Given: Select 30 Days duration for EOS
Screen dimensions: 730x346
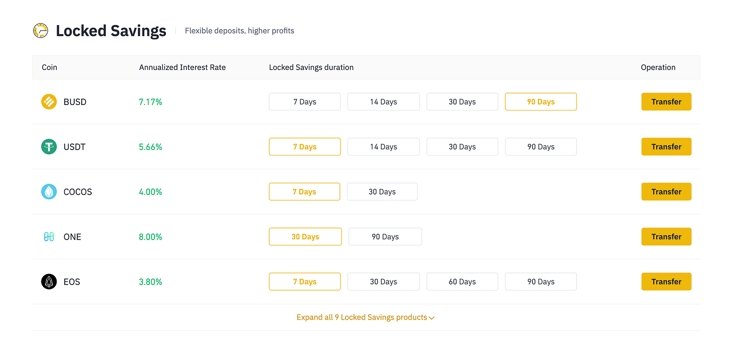Looking at the screenshot, I should click(x=384, y=282).
